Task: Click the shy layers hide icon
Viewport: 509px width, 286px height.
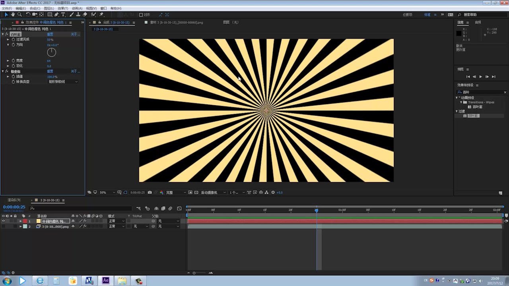Action: tap(156, 209)
